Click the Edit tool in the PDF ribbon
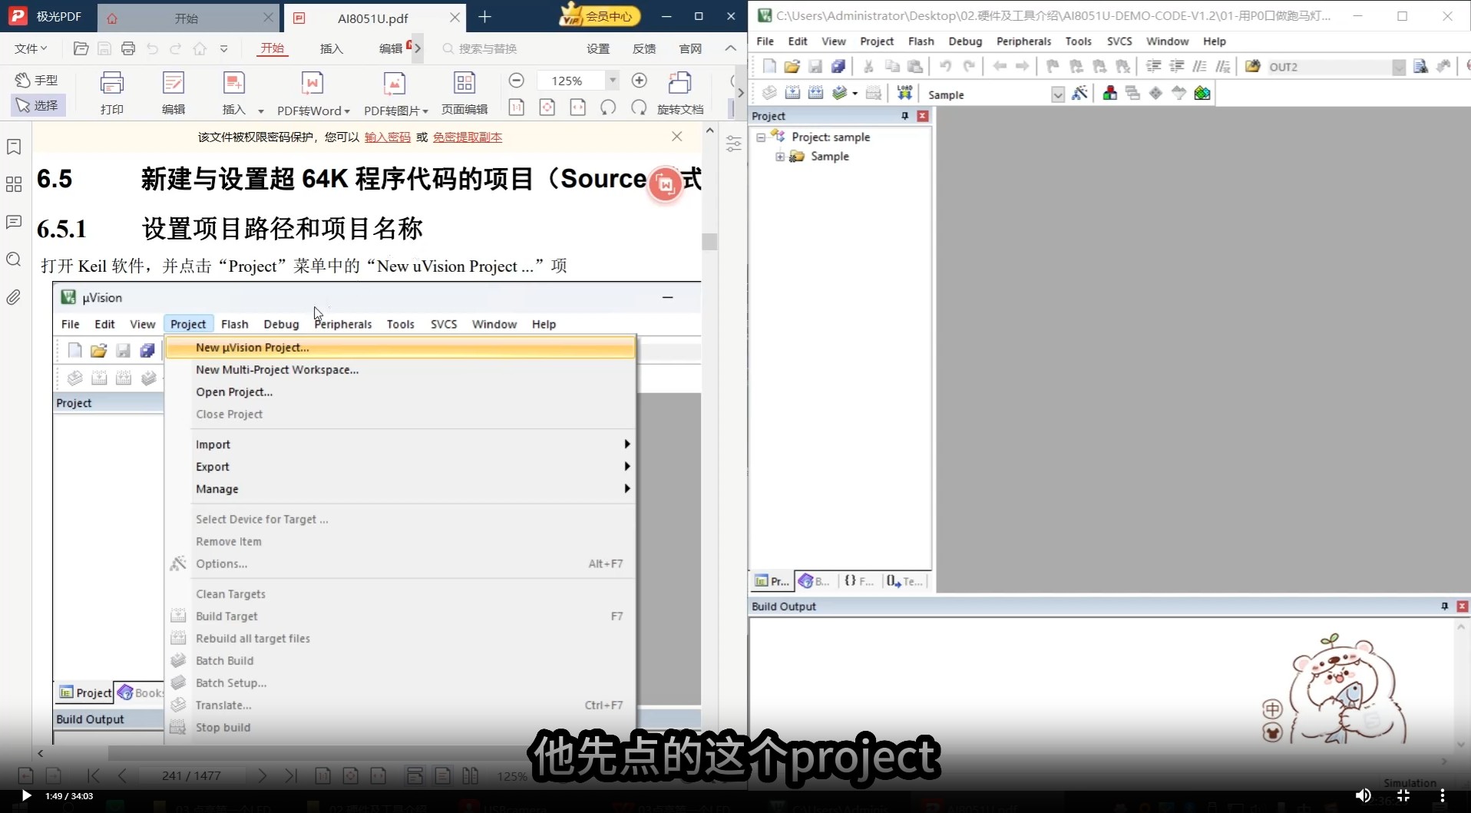The image size is (1471, 813). (x=174, y=92)
